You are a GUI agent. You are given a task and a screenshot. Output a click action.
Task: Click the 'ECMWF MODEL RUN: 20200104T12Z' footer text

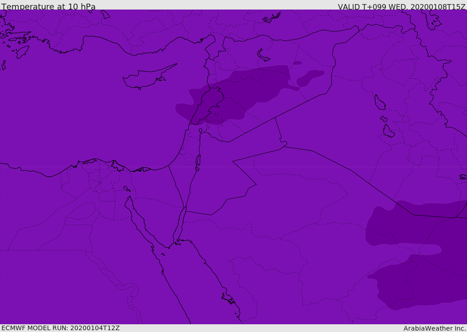[61, 328]
